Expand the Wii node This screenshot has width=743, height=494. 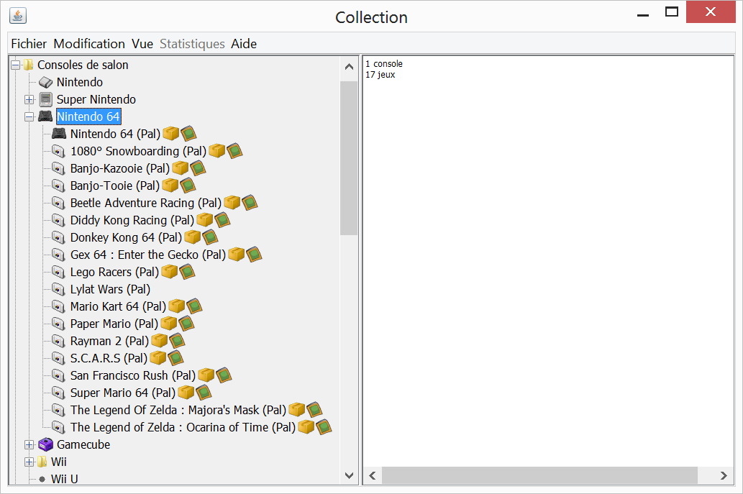[29, 462]
